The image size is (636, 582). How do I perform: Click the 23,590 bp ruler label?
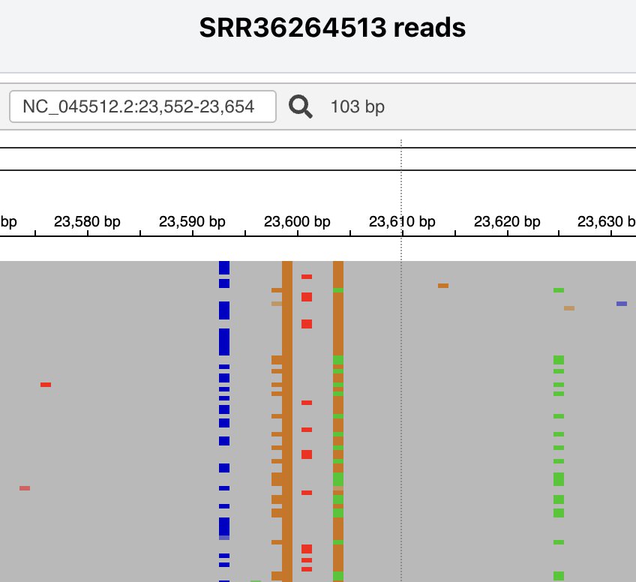(x=192, y=222)
